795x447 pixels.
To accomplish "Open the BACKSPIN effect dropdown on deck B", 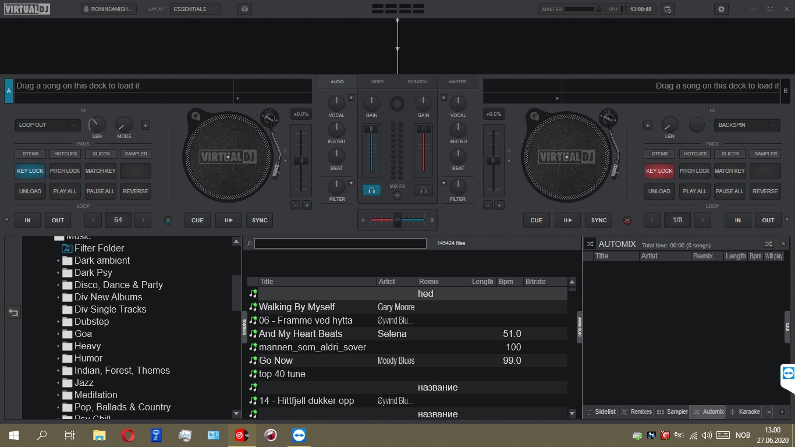I will tap(747, 125).
